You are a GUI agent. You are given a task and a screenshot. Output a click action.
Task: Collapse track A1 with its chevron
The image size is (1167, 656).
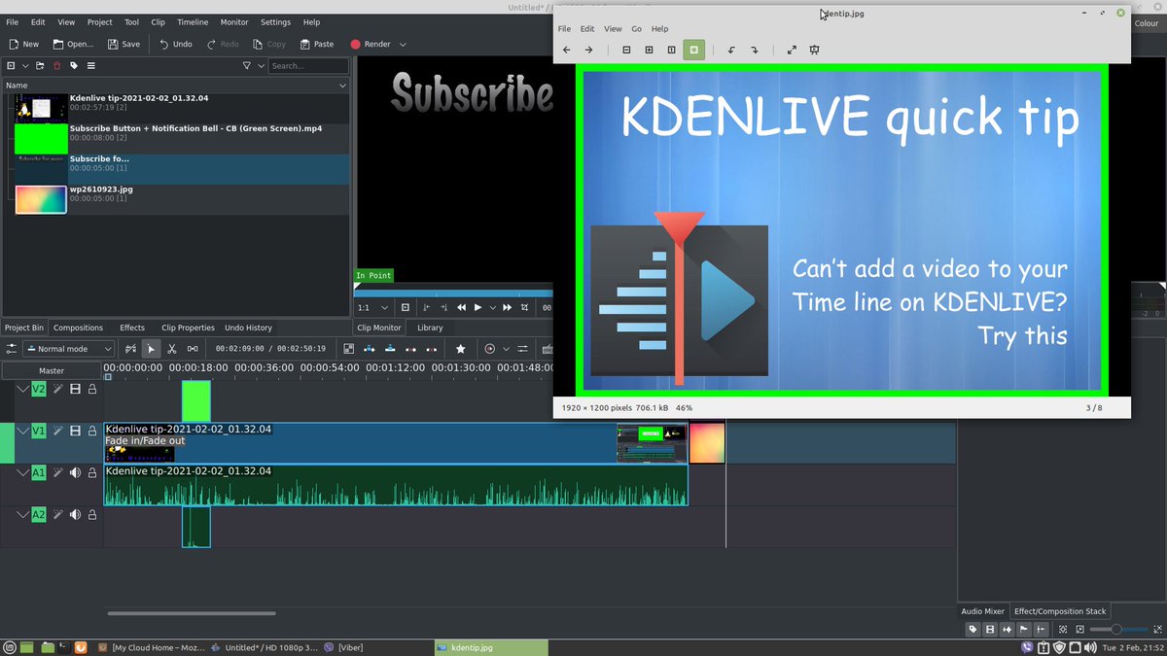22,472
